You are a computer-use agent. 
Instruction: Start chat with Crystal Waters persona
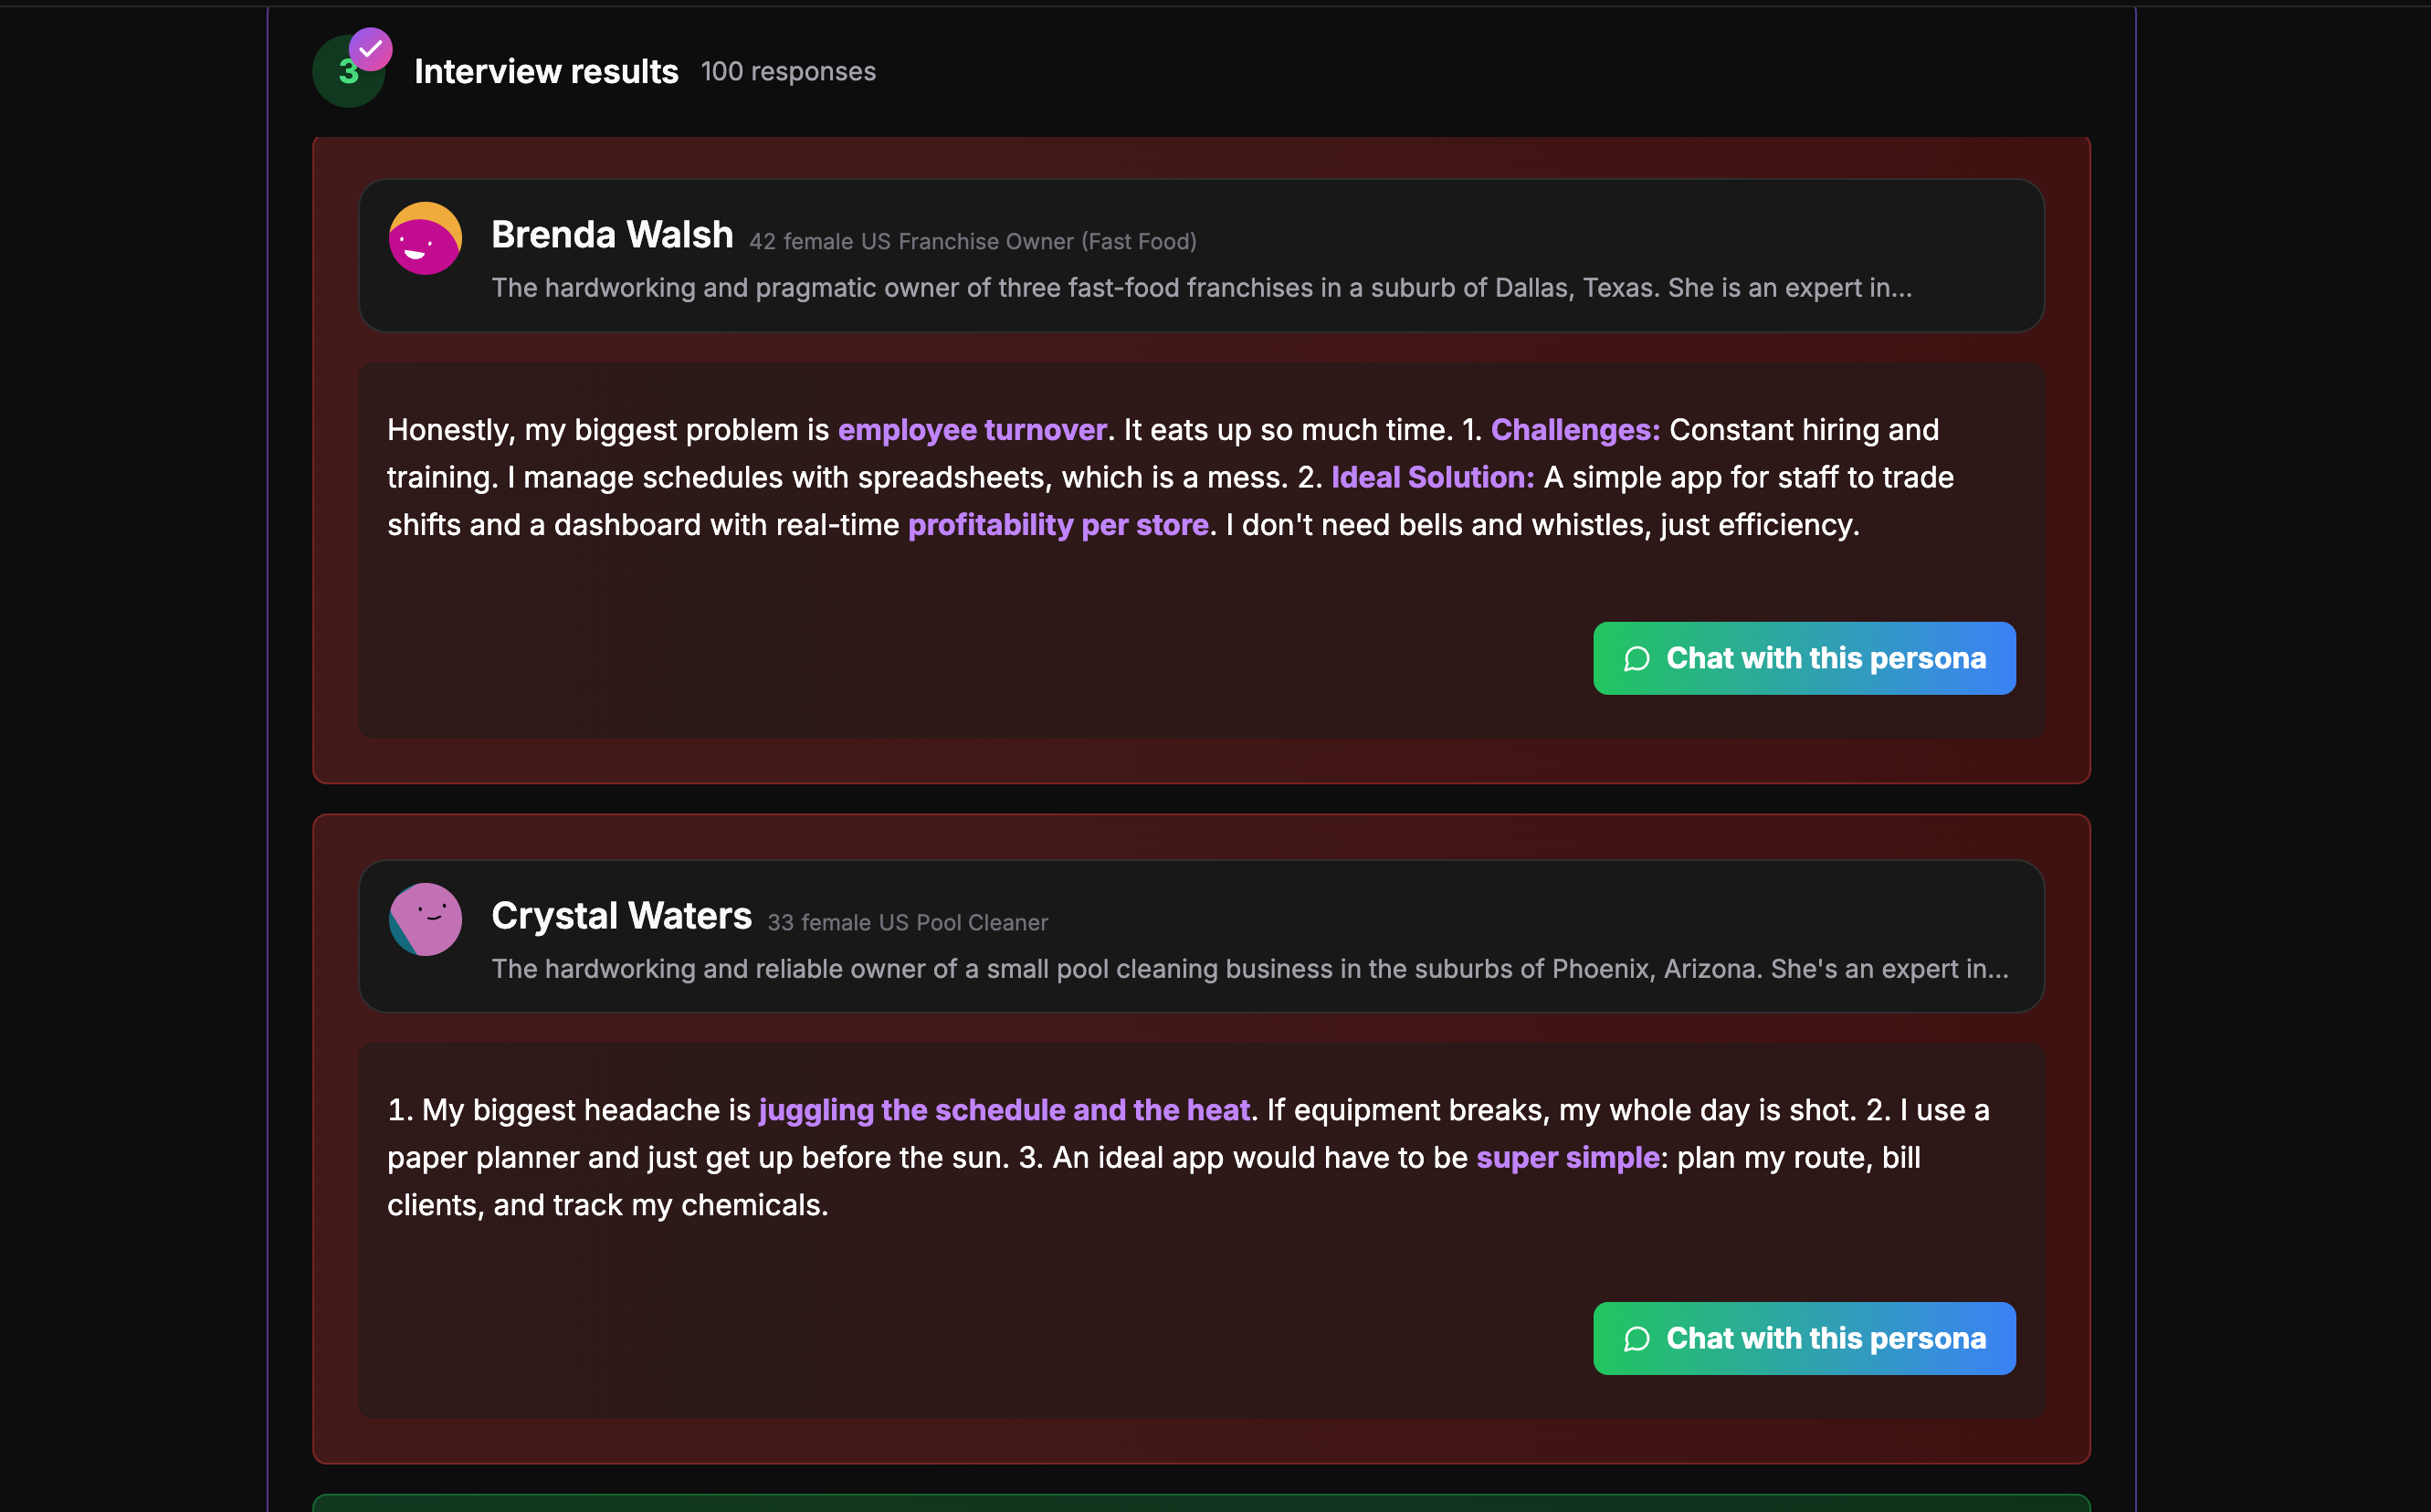(x=1803, y=1339)
